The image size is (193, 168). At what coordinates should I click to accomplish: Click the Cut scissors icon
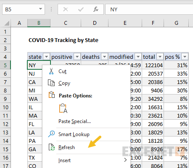51,71
